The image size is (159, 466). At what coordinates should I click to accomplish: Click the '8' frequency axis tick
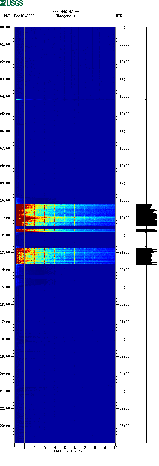pos(95,448)
